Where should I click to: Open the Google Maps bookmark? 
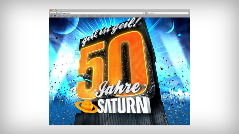click(74, 16)
